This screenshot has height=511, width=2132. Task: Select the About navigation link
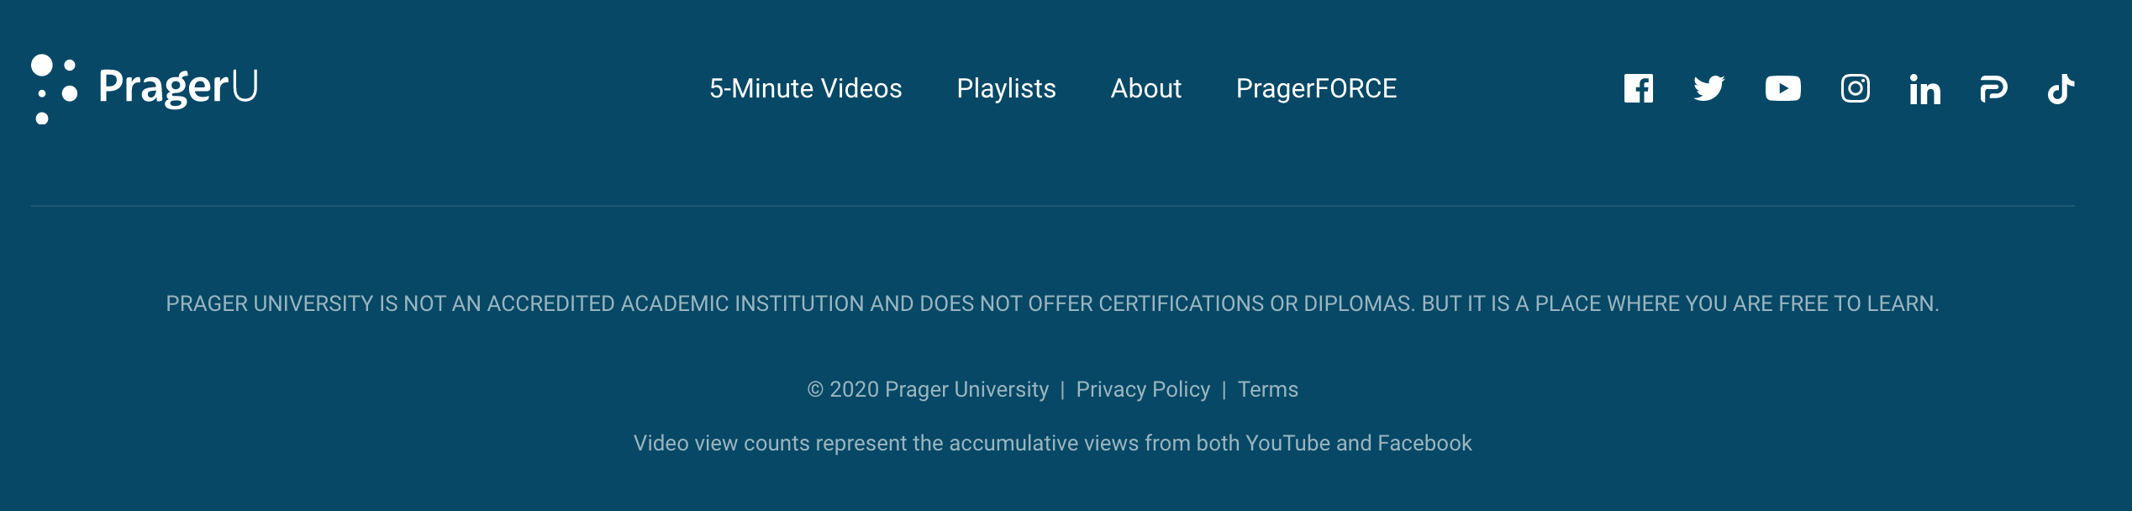click(x=1145, y=88)
